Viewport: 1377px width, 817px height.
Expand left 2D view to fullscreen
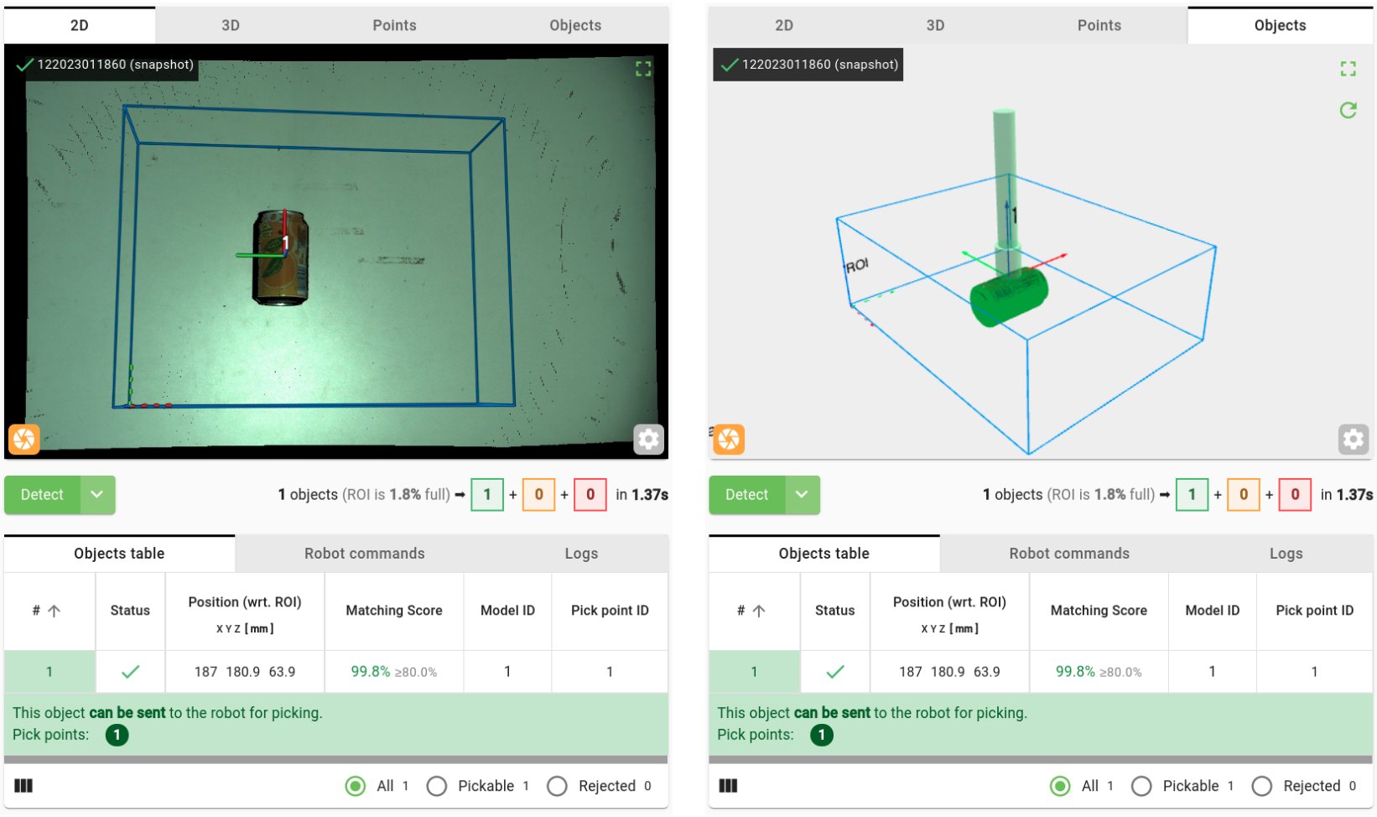pos(643,69)
